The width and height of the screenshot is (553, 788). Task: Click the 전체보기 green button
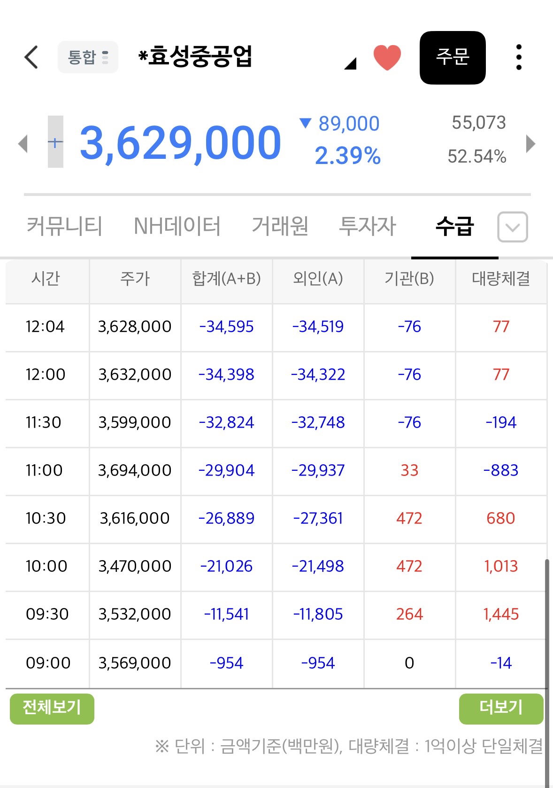(52, 708)
